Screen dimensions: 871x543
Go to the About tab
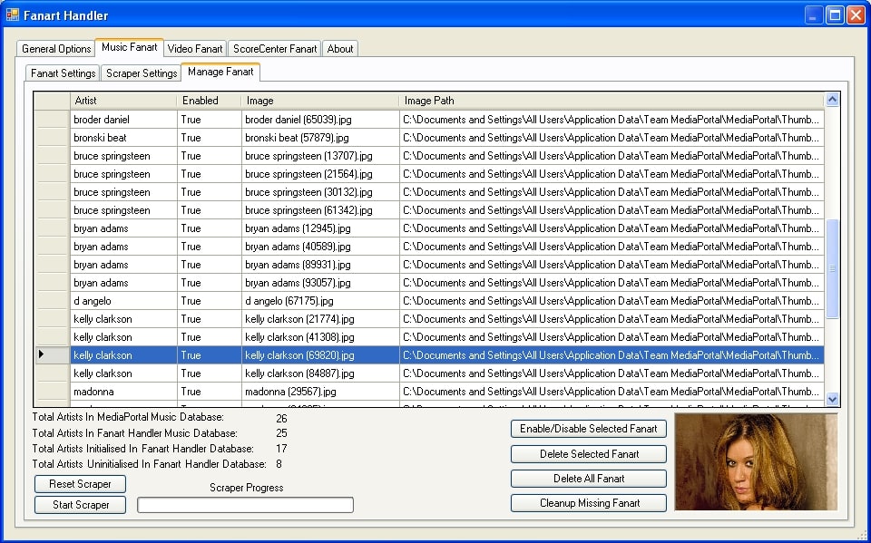pos(340,49)
